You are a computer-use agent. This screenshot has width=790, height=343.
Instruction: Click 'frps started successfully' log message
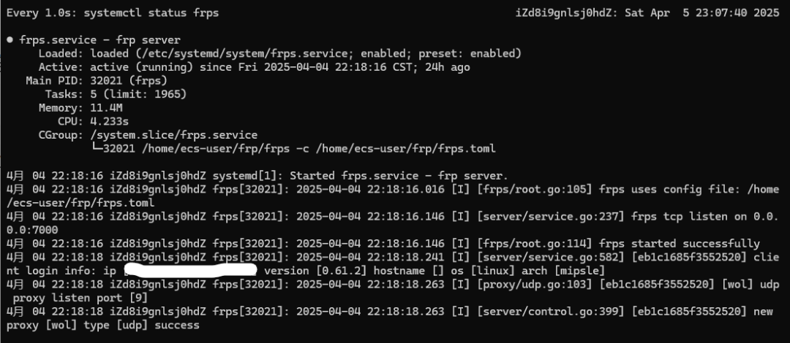(679, 244)
